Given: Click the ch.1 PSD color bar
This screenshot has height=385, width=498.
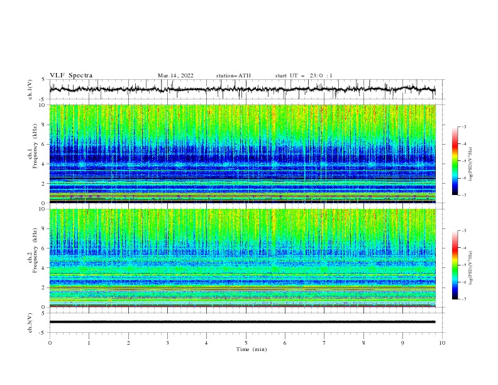Looking at the screenshot, I should pyautogui.click(x=455, y=161).
